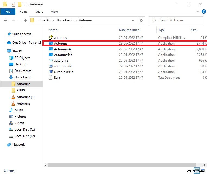This screenshot has height=174, width=207.
Task: Click the This PC monitor icon
Action: [9, 51]
